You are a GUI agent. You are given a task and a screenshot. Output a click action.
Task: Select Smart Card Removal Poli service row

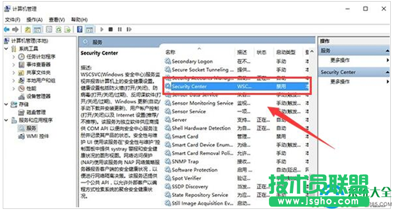point(237,153)
